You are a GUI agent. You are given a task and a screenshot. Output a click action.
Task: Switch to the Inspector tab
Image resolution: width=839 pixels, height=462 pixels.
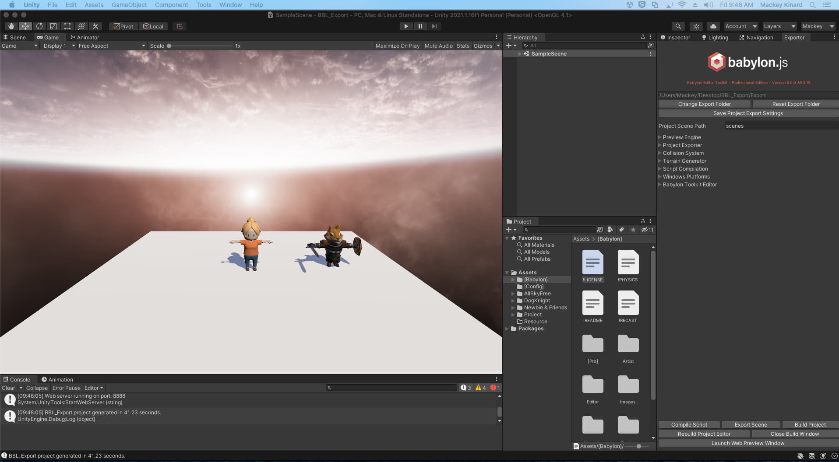[x=675, y=37]
